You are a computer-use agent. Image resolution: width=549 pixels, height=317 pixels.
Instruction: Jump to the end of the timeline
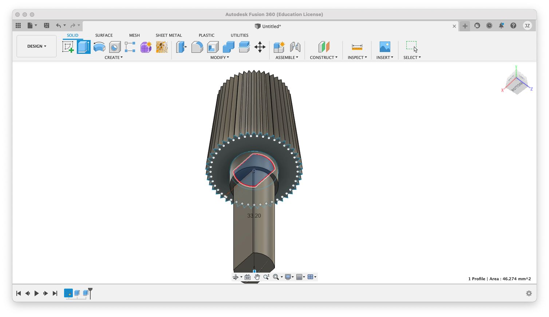click(x=55, y=293)
